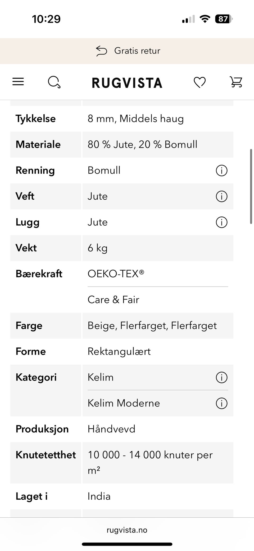Tap the search magnifier icon
254x551 pixels.
pyautogui.click(x=54, y=82)
